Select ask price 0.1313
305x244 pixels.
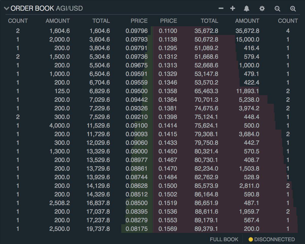tap(168, 65)
